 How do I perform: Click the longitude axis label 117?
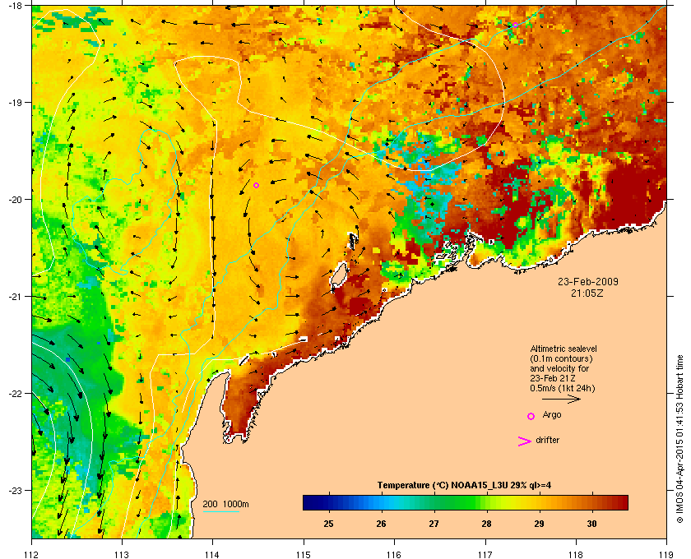click(485, 555)
